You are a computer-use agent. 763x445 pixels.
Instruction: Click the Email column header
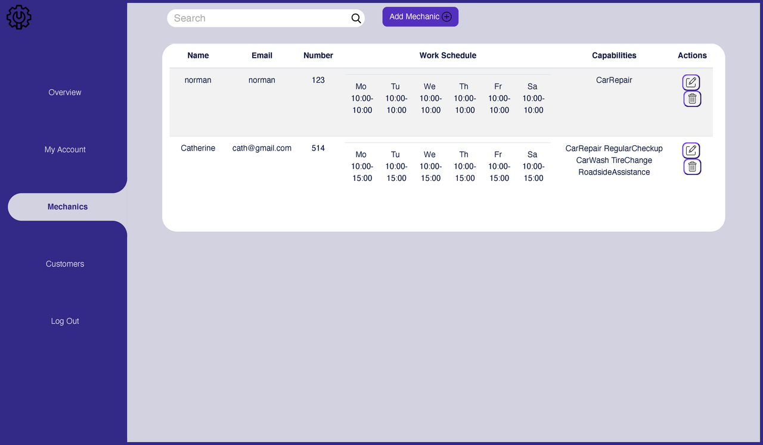coord(262,55)
